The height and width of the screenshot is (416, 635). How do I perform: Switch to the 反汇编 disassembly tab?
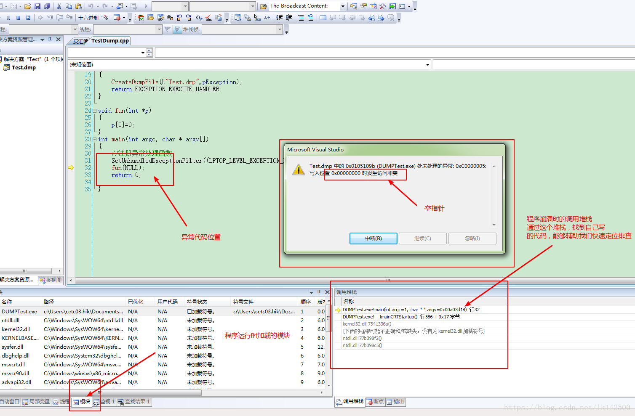[x=80, y=41]
